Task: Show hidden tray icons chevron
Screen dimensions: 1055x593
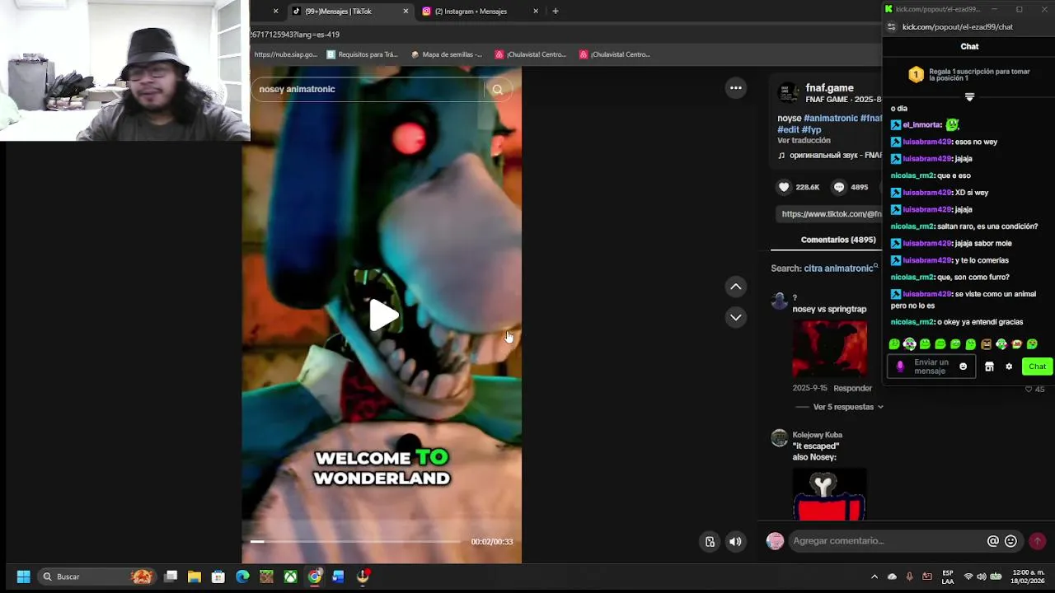Action: tap(874, 577)
